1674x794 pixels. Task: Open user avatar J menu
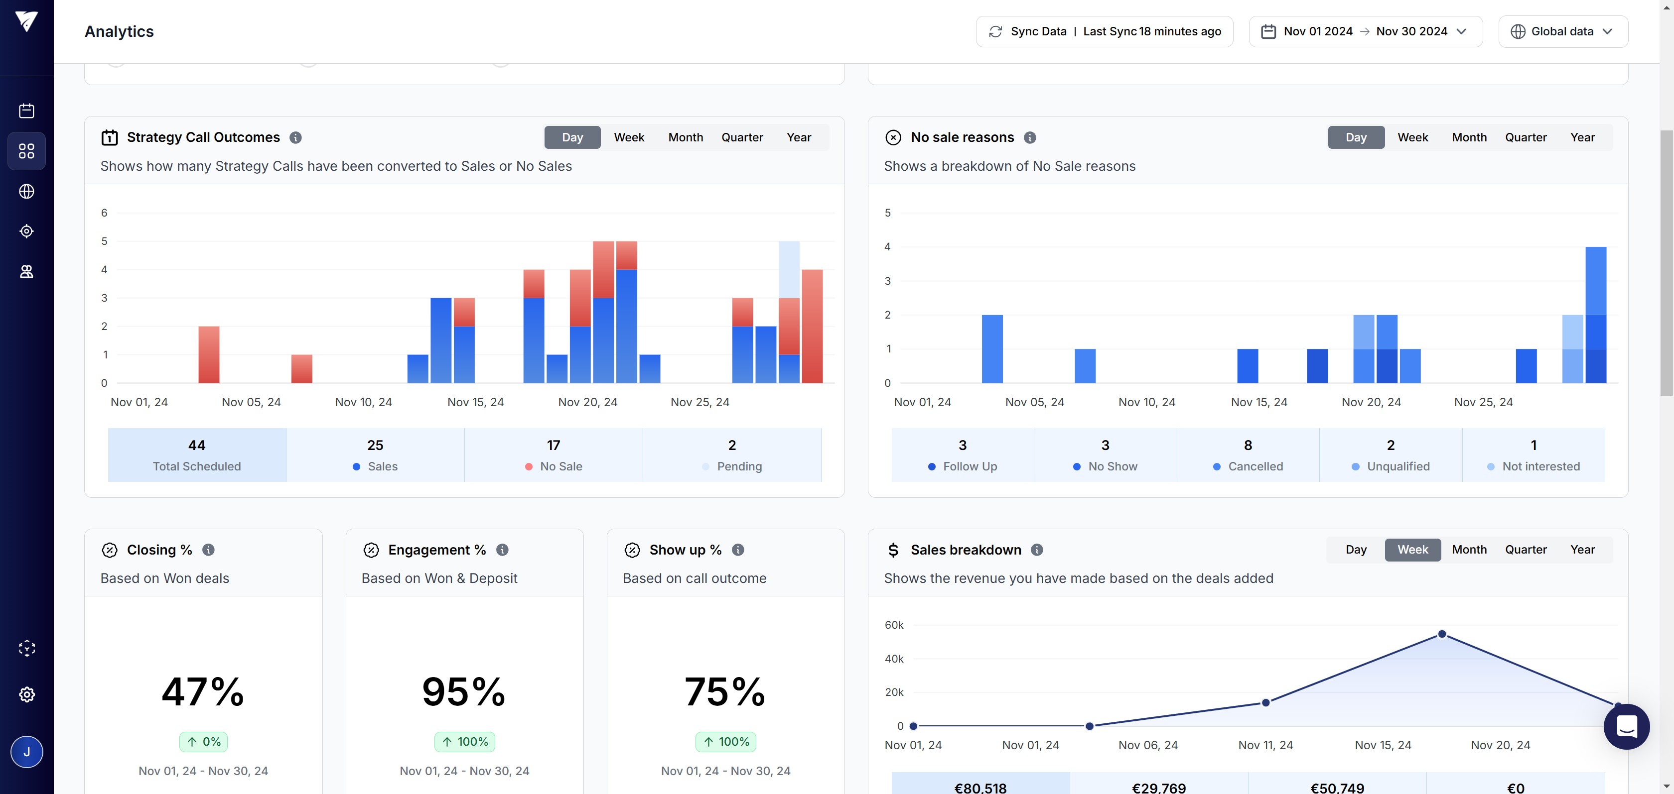point(26,752)
